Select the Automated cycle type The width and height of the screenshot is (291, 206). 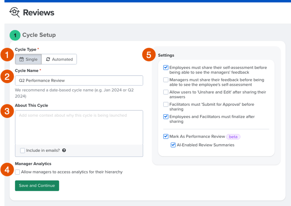tap(59, 59)
